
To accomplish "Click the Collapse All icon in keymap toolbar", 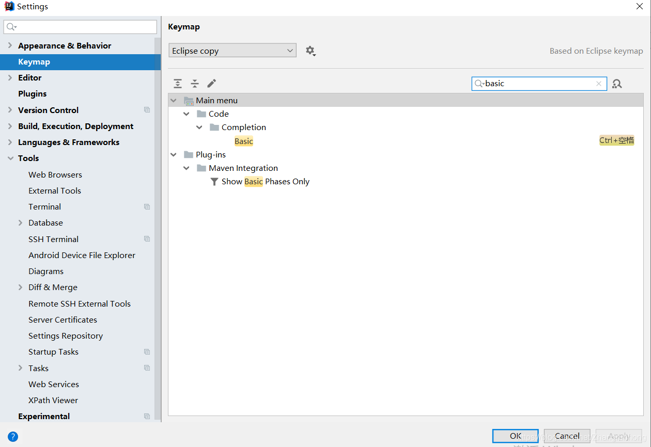I will 195,83.
